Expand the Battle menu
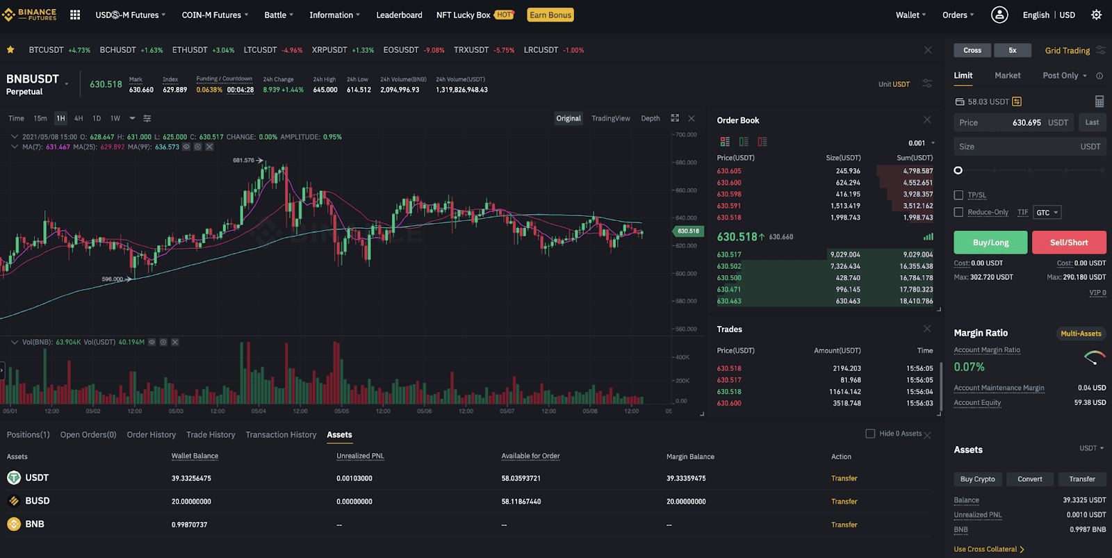1112x558 pixels. click(279, 15)
